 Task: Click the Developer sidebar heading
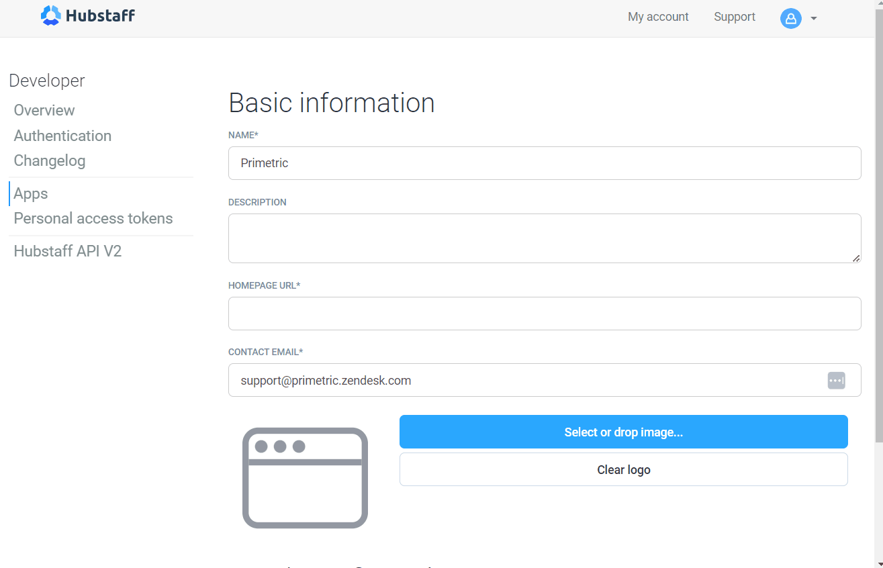coord(47,81)
